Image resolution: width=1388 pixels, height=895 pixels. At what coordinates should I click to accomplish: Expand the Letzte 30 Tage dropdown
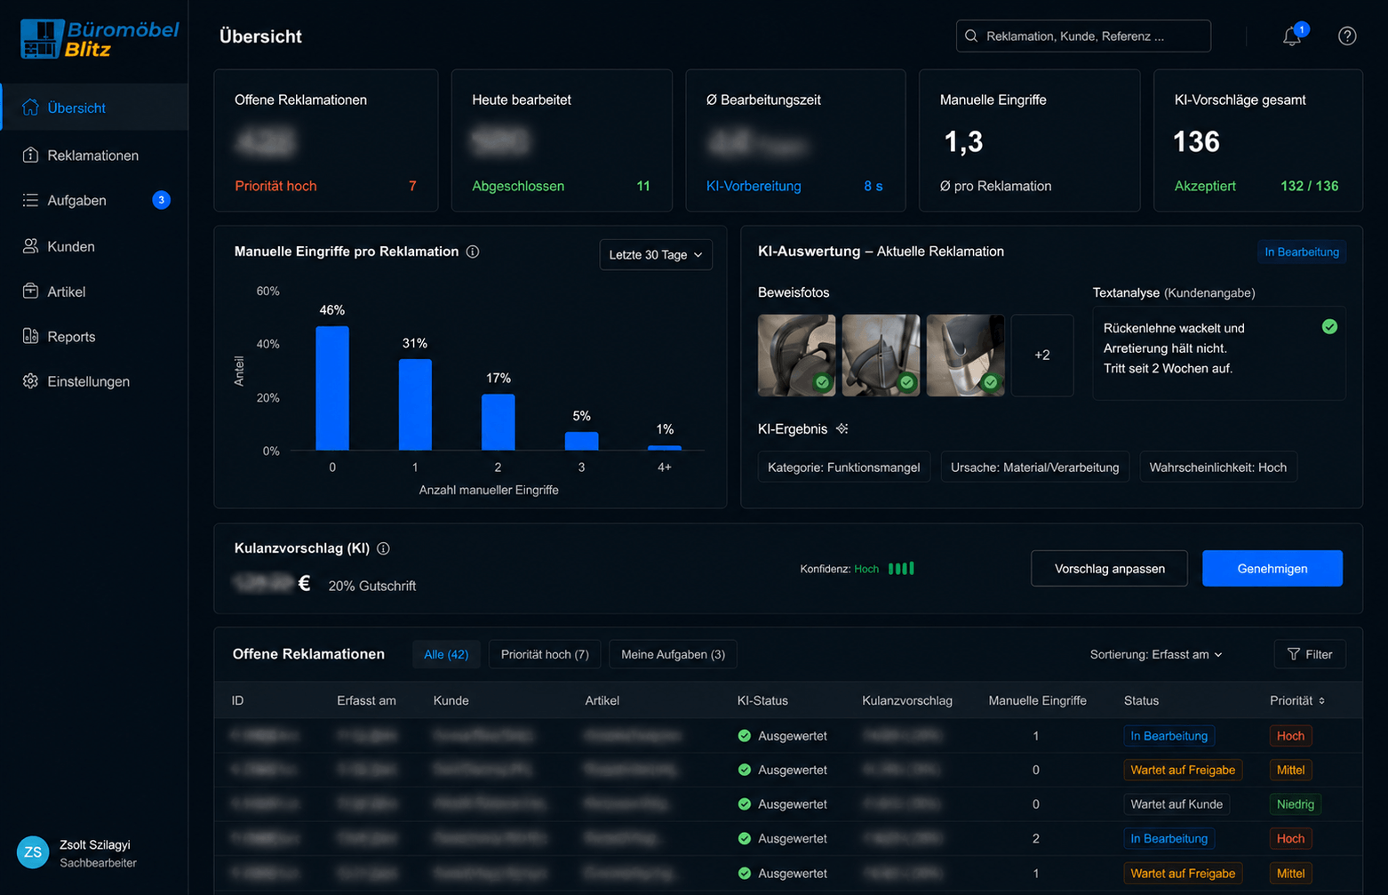pos(656,255)
